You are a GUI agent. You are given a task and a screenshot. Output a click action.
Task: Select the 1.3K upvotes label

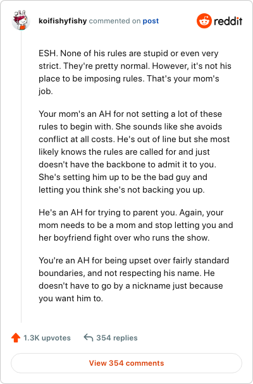pyautogui.click(x=47, y=338)
